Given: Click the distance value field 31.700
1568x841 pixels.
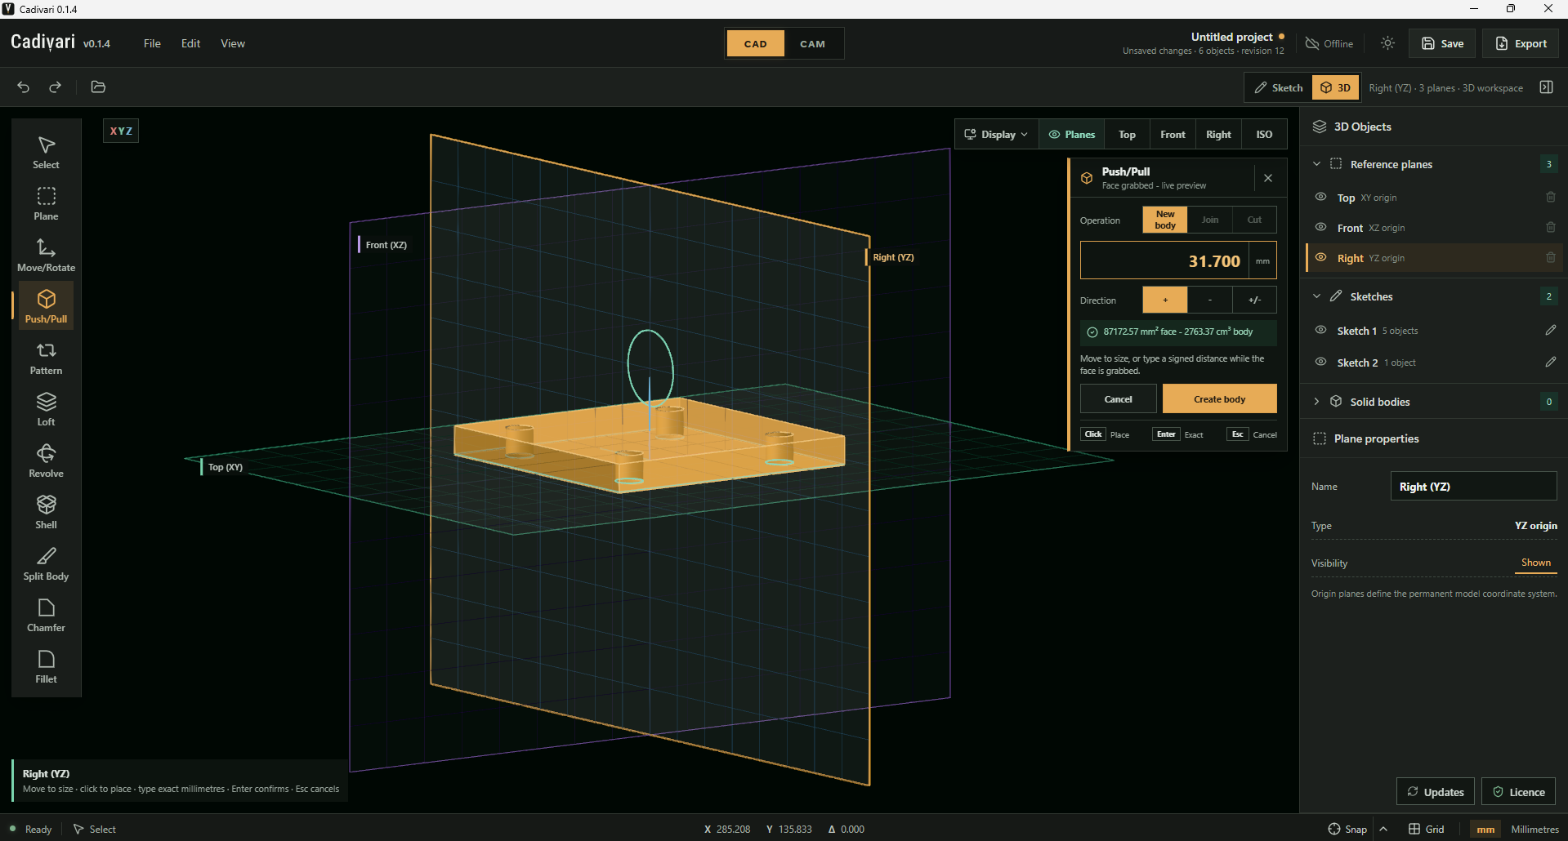Looking at the screenshot, I should tap(1164, 261).
